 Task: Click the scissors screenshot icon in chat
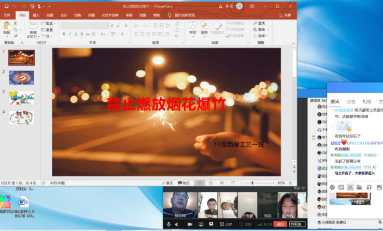tap(350, 187)
